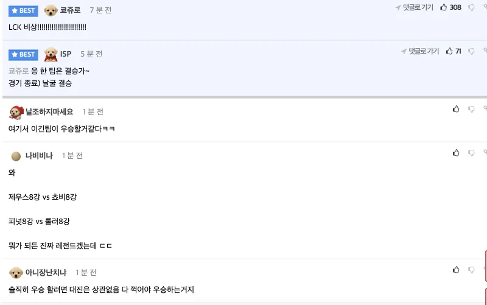This screenshot has width=487, height=305.
Task: Like 쿄쥬로's comment with 308 likes
Action: (x=444, y=7)
